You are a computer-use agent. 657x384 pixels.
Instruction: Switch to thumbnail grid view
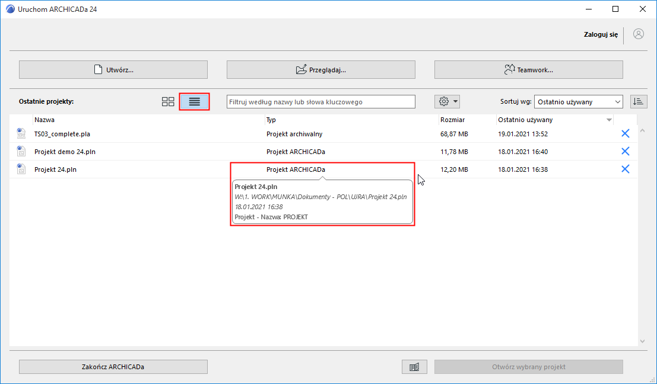tap(168, 102)
